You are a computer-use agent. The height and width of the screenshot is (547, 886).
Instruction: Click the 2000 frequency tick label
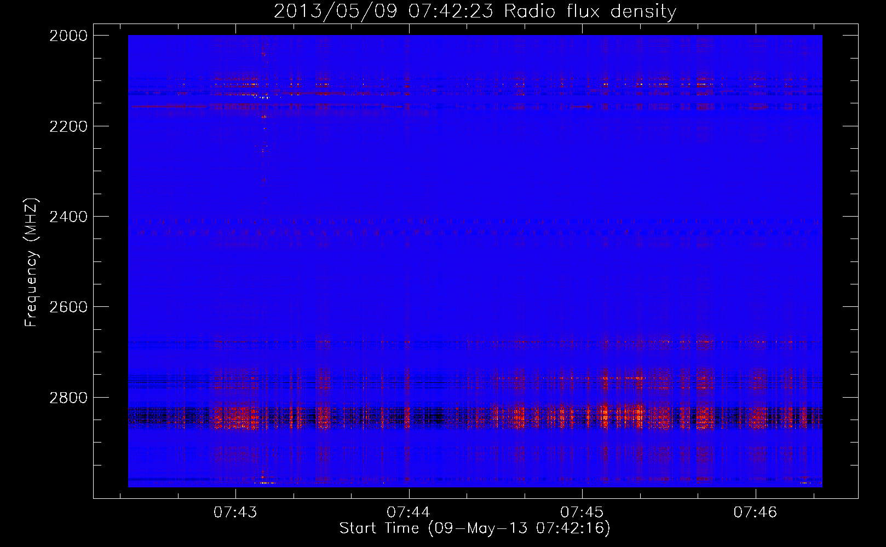(68, 36)
